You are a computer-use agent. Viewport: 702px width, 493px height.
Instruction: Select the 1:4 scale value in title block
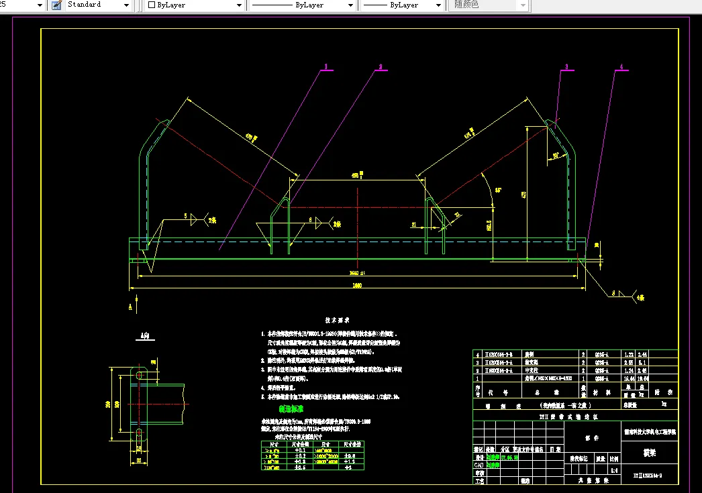[615, 470]
